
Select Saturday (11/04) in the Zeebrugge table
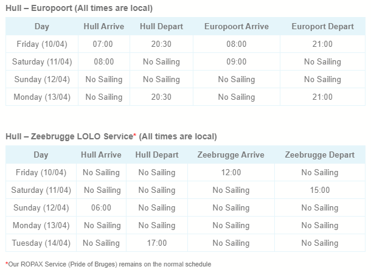41,190
